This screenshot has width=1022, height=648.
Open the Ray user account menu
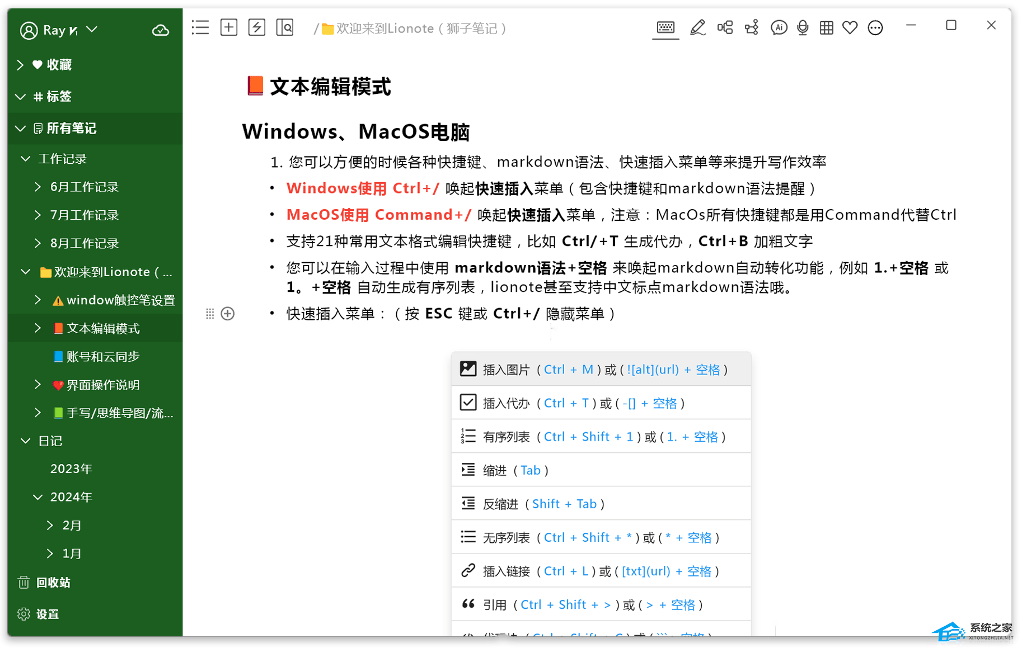point(59,30)
